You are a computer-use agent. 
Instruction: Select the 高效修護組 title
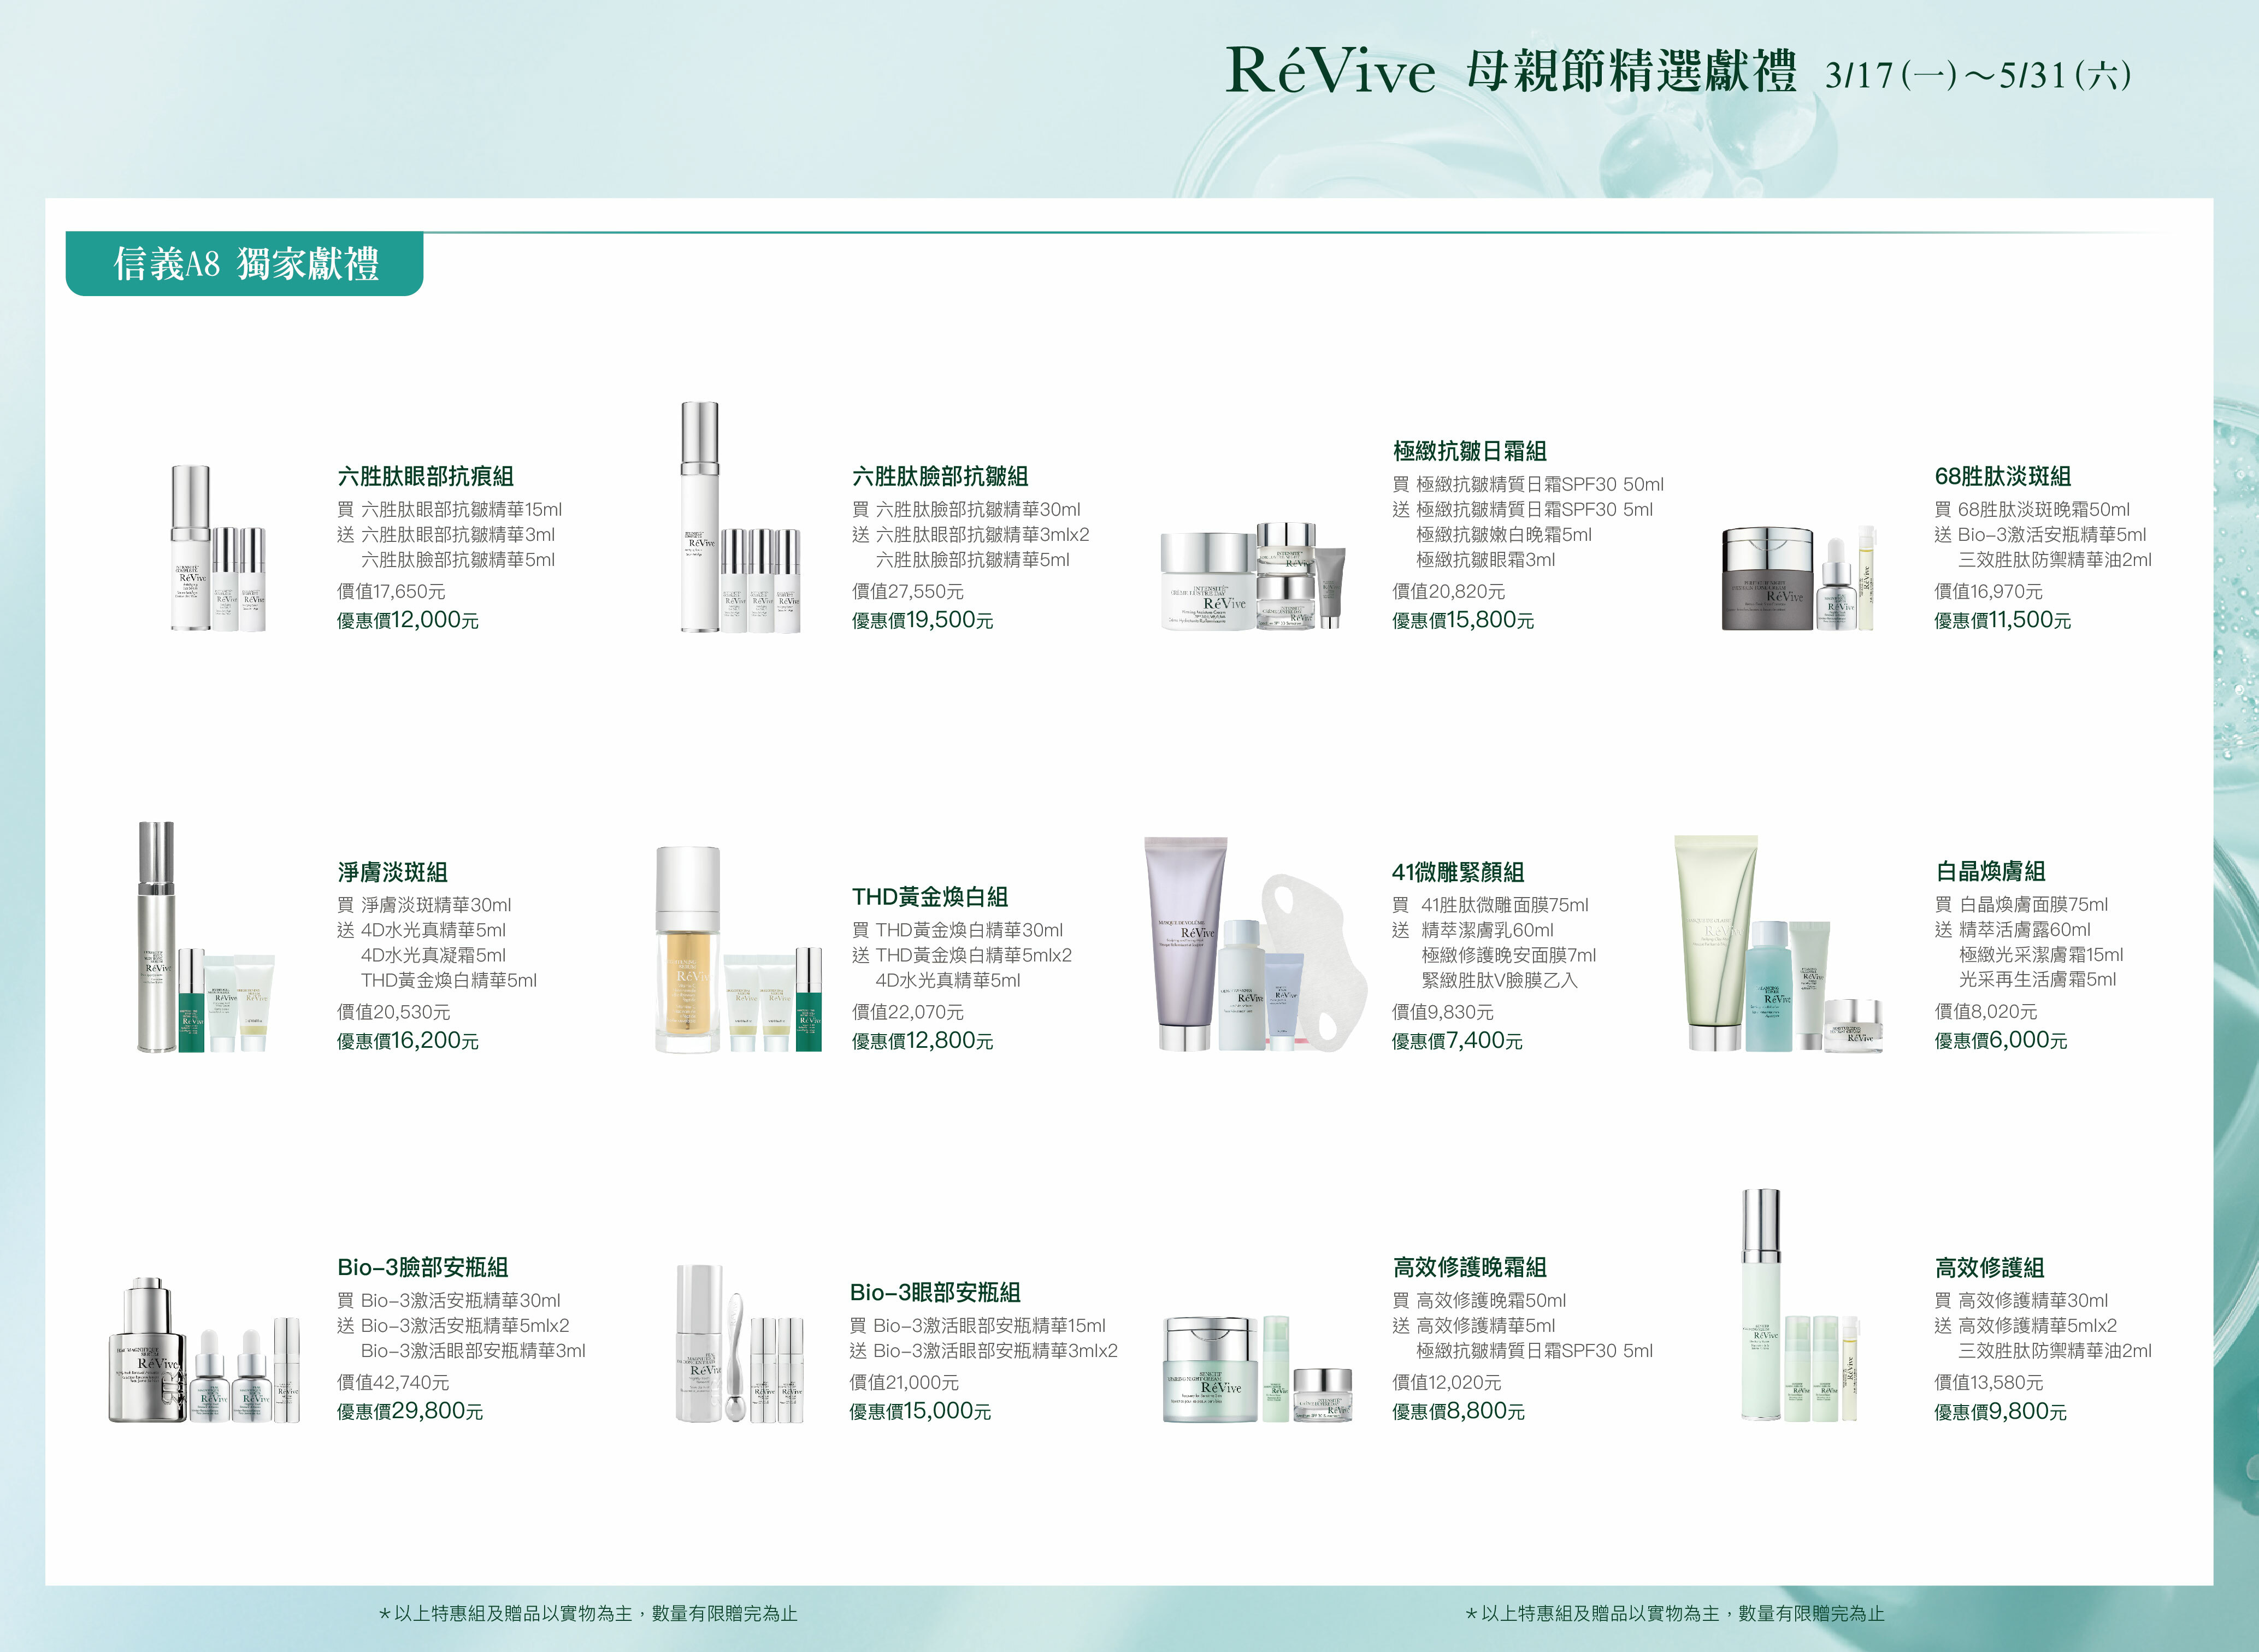[x=1989, y=1268]
